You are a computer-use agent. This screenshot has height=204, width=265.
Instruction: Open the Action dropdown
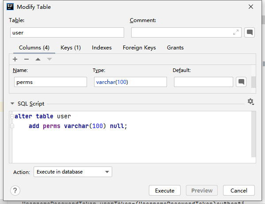(73, 172)
